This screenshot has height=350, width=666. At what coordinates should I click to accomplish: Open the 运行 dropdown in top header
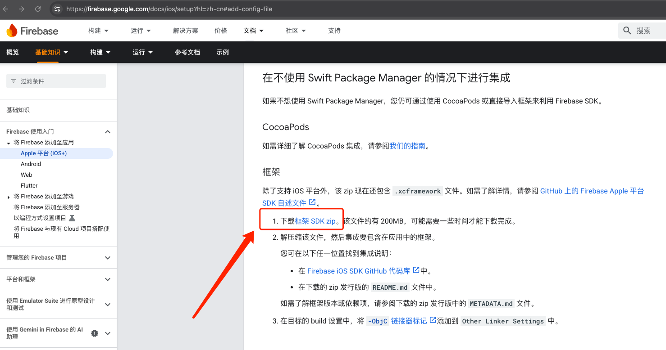coord(141,31)
